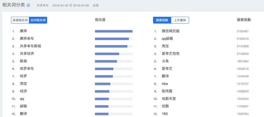Open qq邮箱 in search index list
The width and height of the screenshot is (264, 117).
pyautogui.click(x=167, y=39)
